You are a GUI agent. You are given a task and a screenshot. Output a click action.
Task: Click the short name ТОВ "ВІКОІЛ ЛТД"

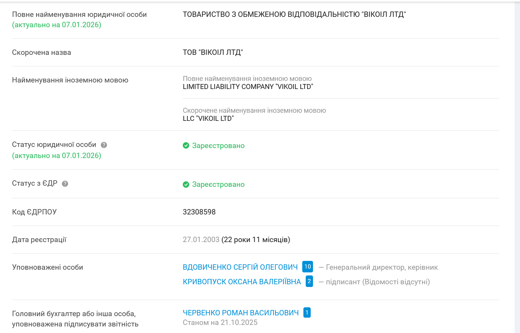[x=213, y=52]
